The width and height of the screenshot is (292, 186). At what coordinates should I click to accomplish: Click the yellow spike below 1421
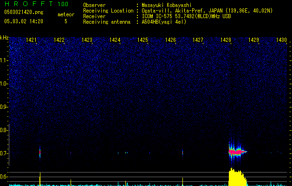point(40,179)
